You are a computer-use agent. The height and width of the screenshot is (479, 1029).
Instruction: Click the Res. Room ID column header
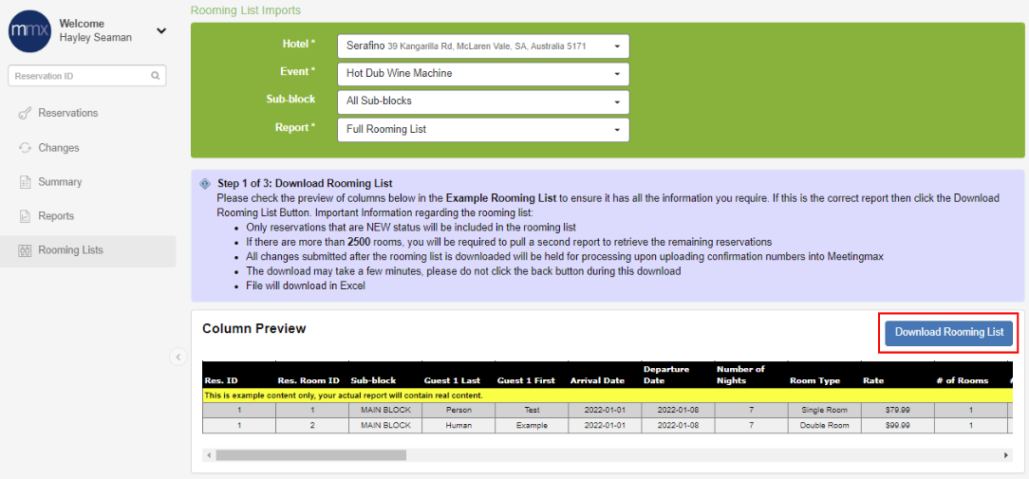(x=312, y=375)
